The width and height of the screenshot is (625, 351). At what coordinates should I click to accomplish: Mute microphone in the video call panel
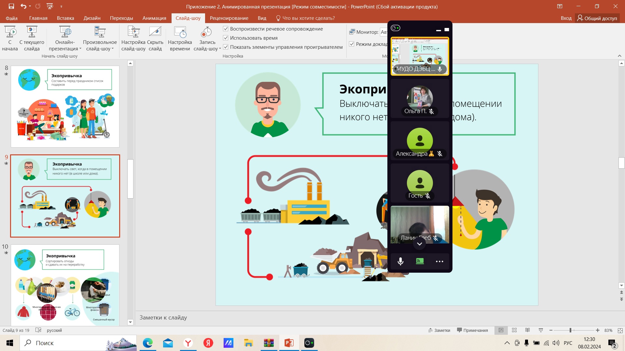pyautogui.click(x=400, y=261)
